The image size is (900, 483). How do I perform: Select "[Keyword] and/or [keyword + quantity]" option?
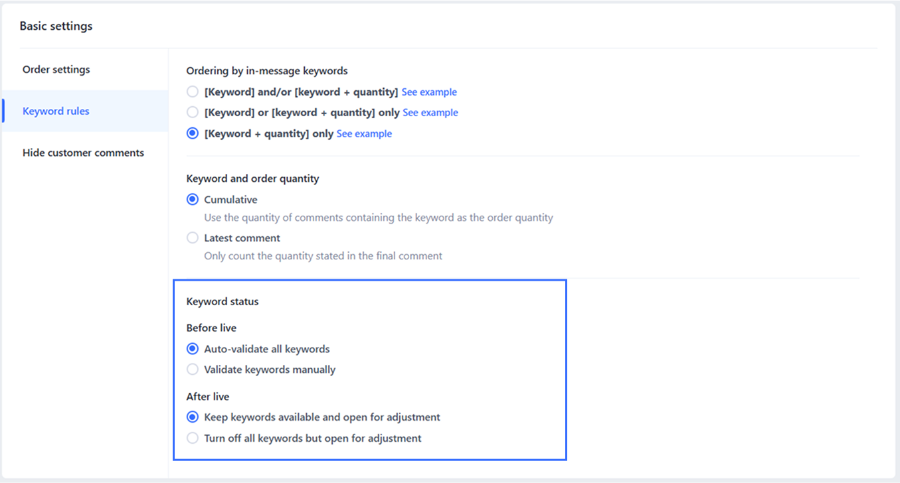[193, 92]
